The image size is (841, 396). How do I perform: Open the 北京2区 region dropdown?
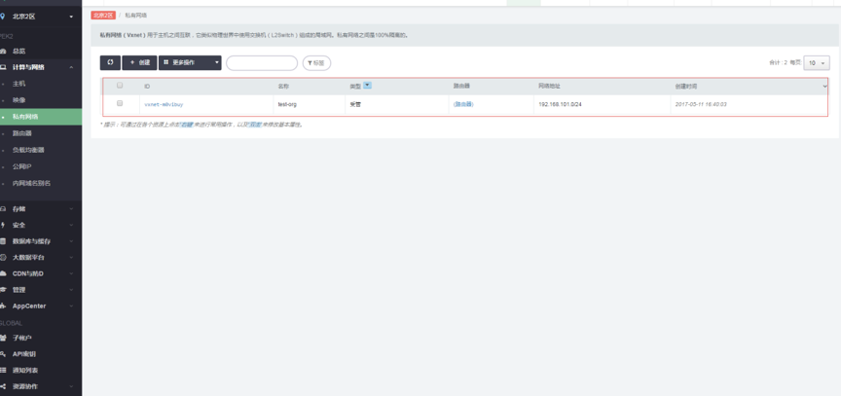[39, 17]
